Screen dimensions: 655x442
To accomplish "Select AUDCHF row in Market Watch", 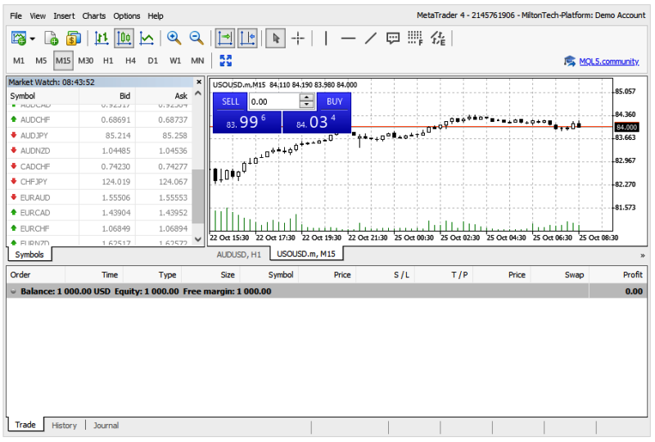I will coord(100,120).
